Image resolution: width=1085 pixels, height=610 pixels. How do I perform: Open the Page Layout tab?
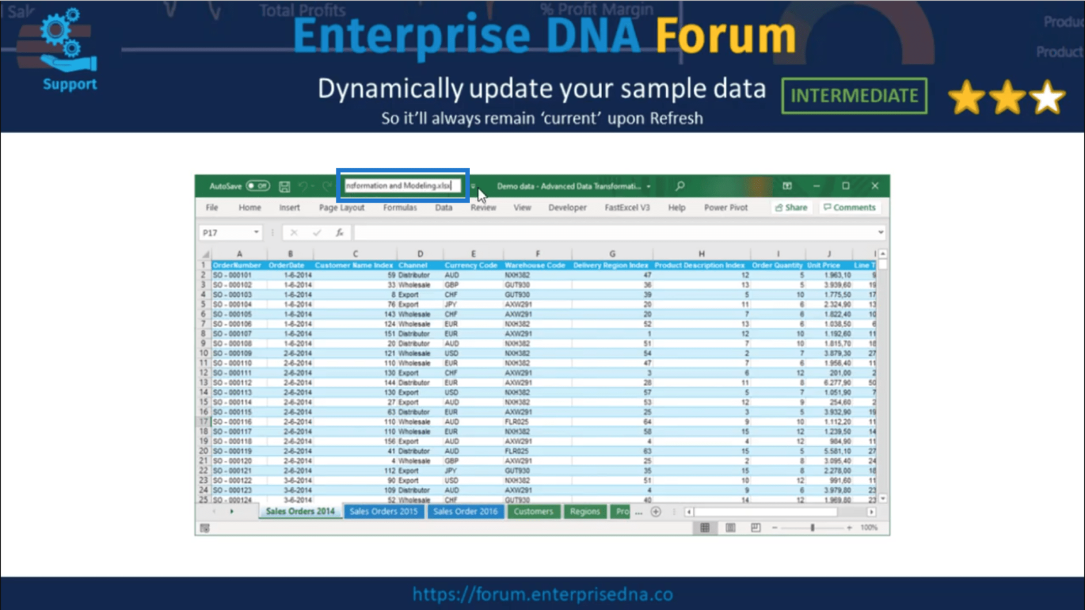pos(342,207)
